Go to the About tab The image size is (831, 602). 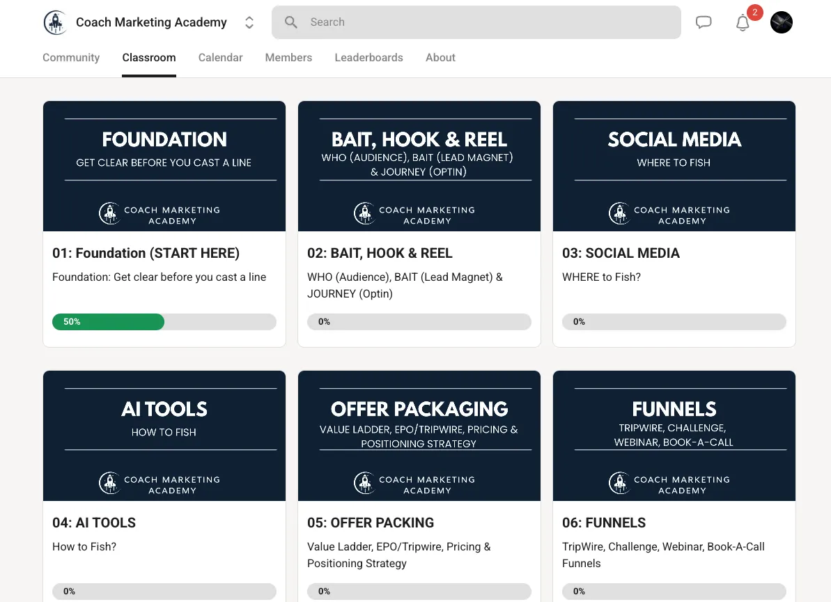(x=440, y=57)
